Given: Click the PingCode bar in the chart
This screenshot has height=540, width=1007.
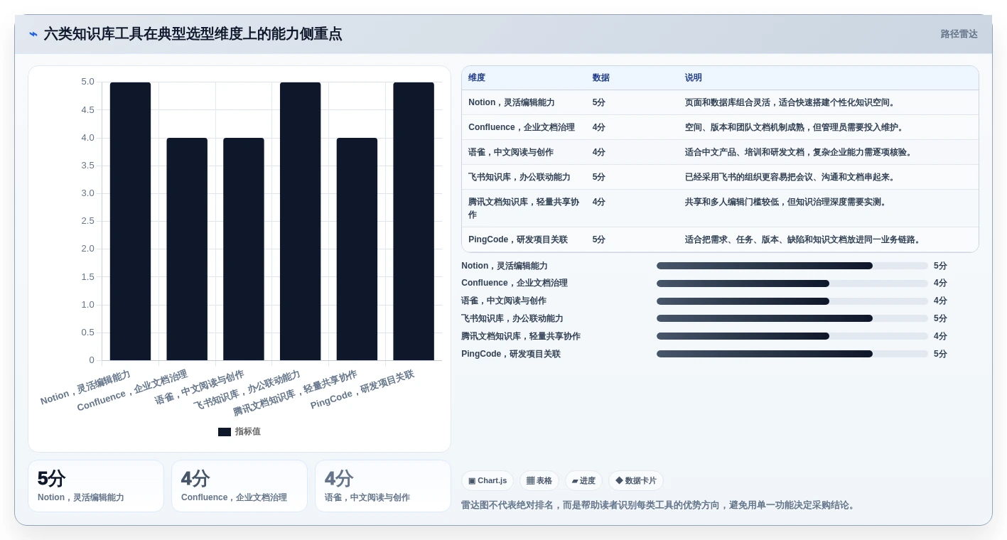Looking at the screenshot, I should [x=414, y=221].
